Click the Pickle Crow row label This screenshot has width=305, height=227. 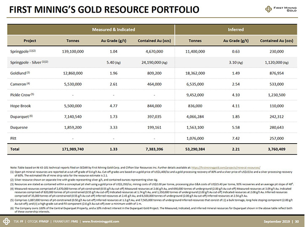click(22, 95)
